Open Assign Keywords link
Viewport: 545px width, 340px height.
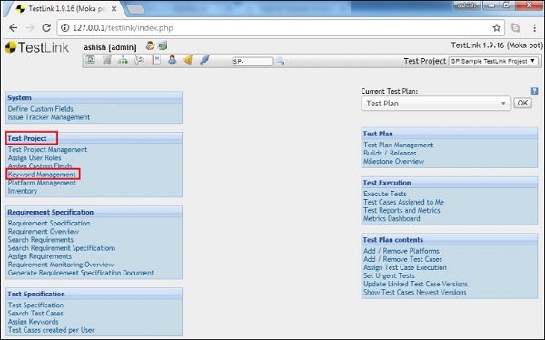33,322
